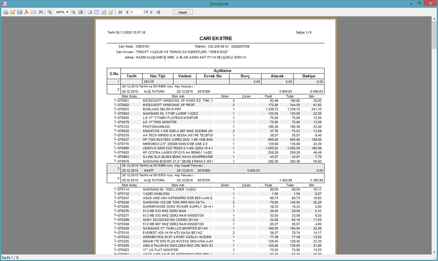Click the 'Bakiye' column header
The height and width of the screenshot is (261, 438).
pyautogui.click(x=309, y=76)
